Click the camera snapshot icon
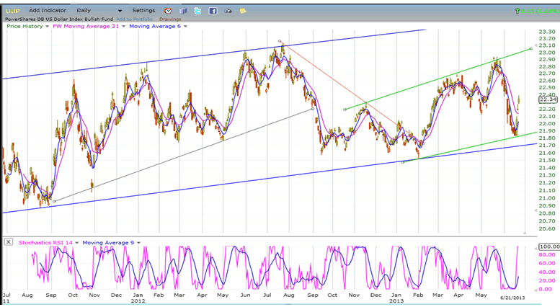The width and height of the screenshot is (560, 307). [x=228, y=11]
